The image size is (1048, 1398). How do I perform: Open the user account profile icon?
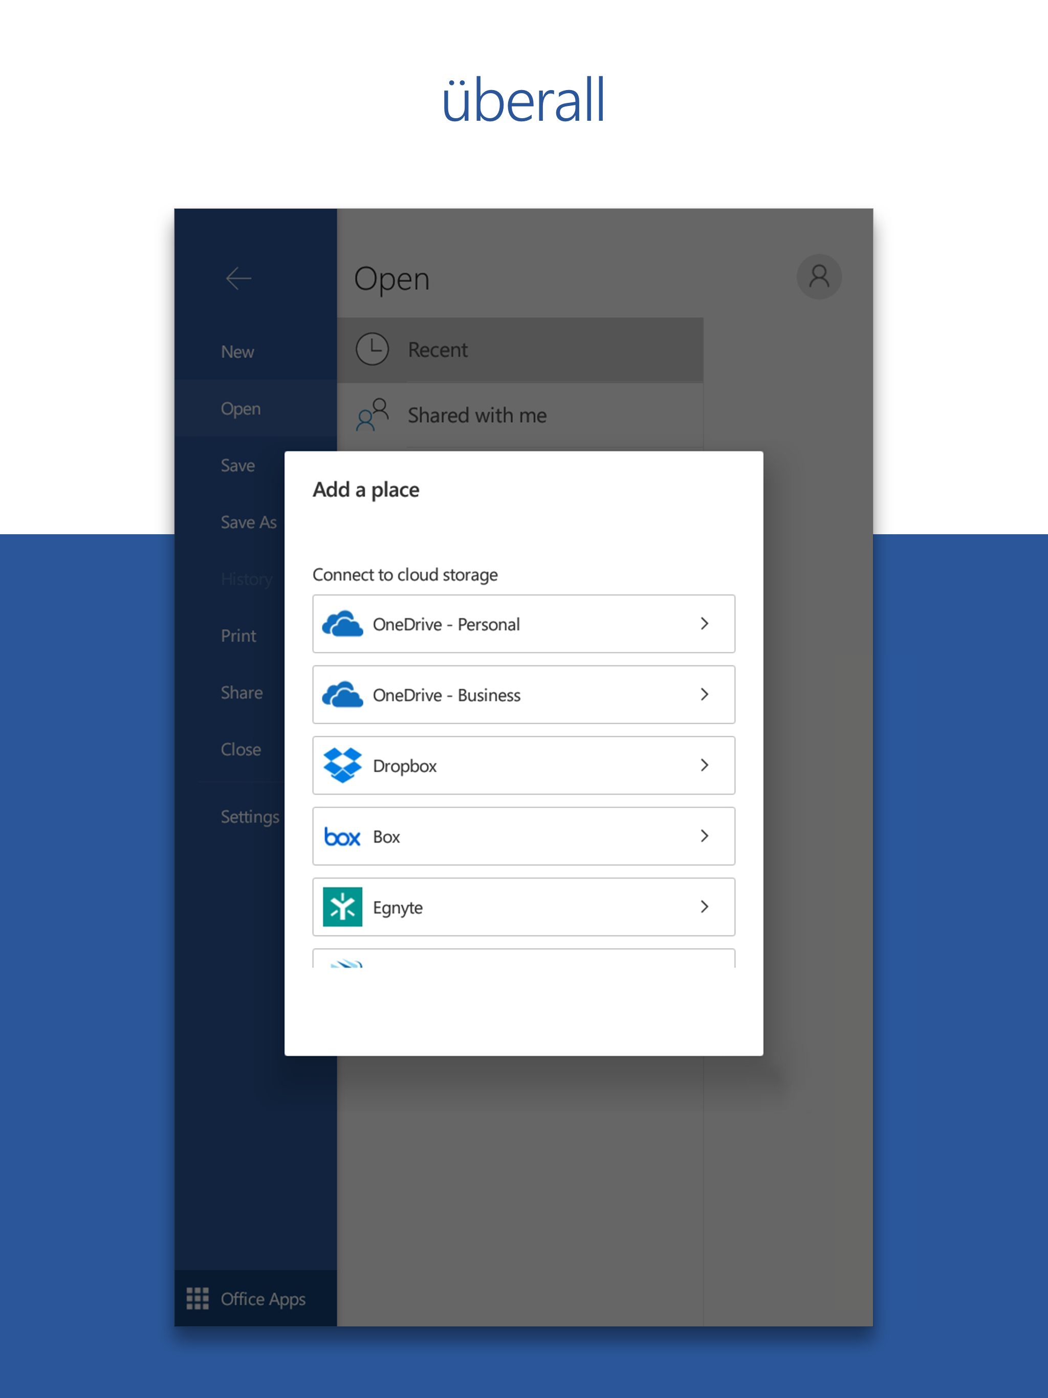coord(819,277)
